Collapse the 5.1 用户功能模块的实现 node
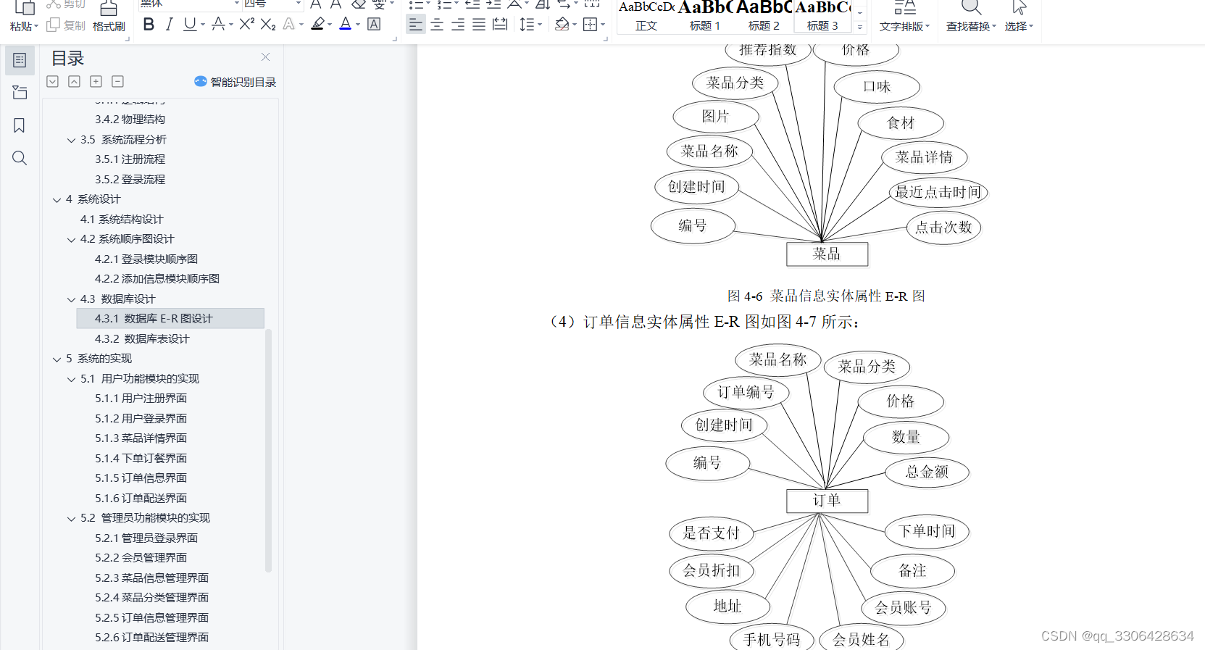The height and width of the screenshot is (650, 1205). point(71,379)
